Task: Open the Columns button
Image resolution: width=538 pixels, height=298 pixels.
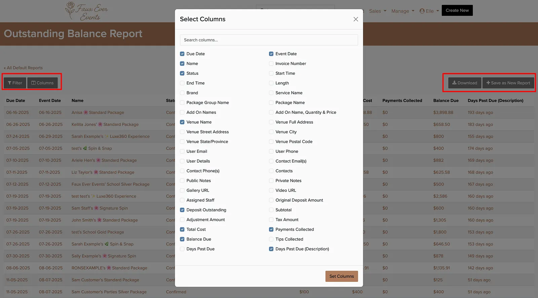Action: (x=43, y=83)
